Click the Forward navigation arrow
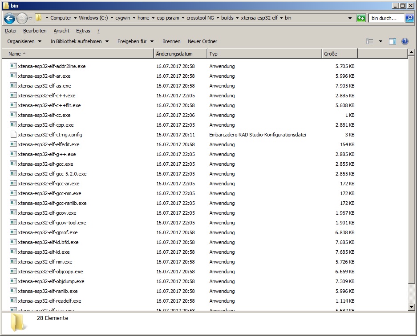The image size is (417, 336). pos(22,18)
